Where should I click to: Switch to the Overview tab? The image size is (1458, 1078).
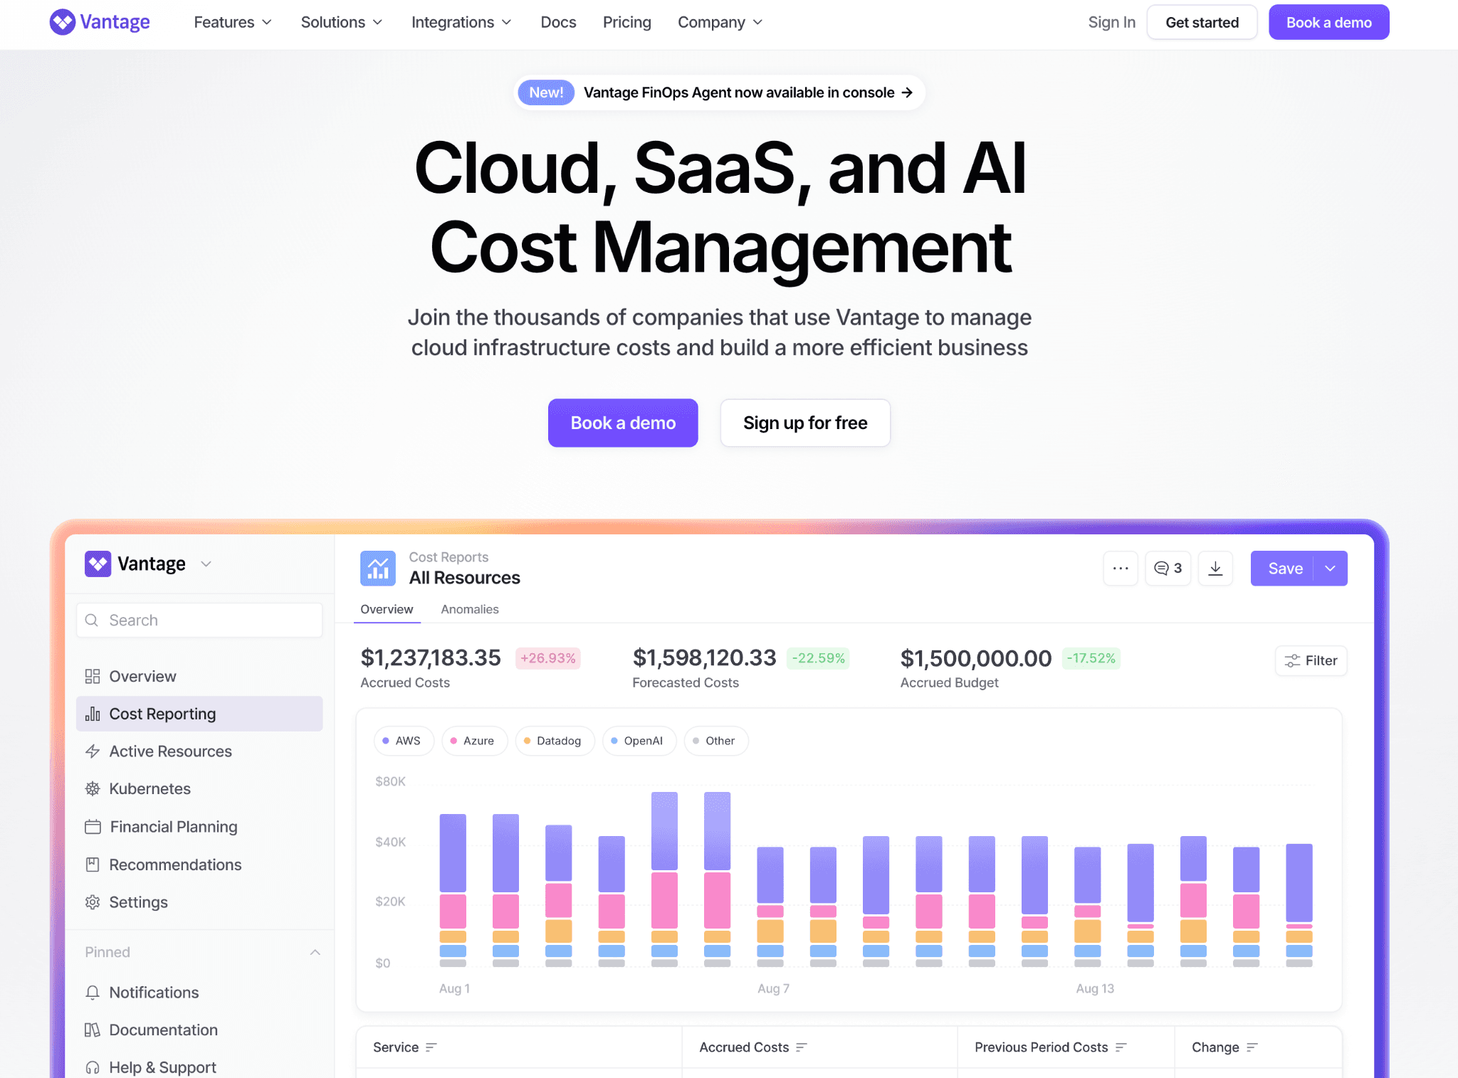(x=387, y=609)
